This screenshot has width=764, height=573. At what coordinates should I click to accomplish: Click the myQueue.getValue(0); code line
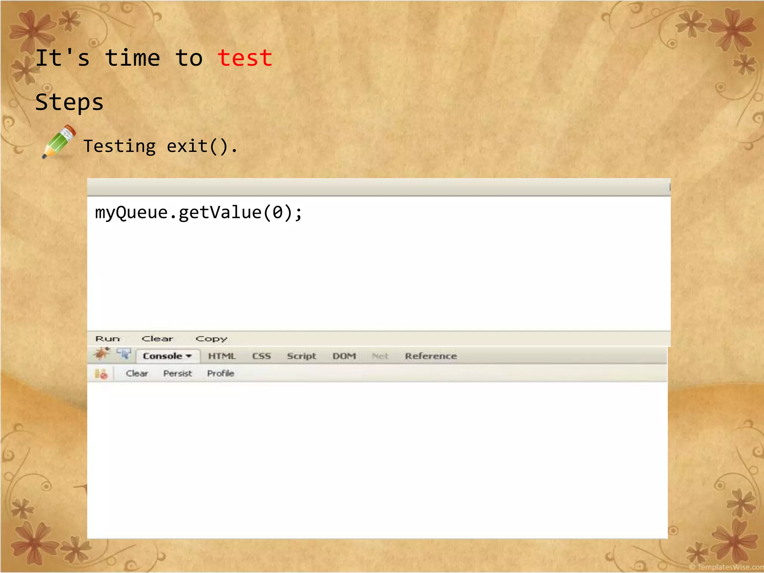coord(198,213)
